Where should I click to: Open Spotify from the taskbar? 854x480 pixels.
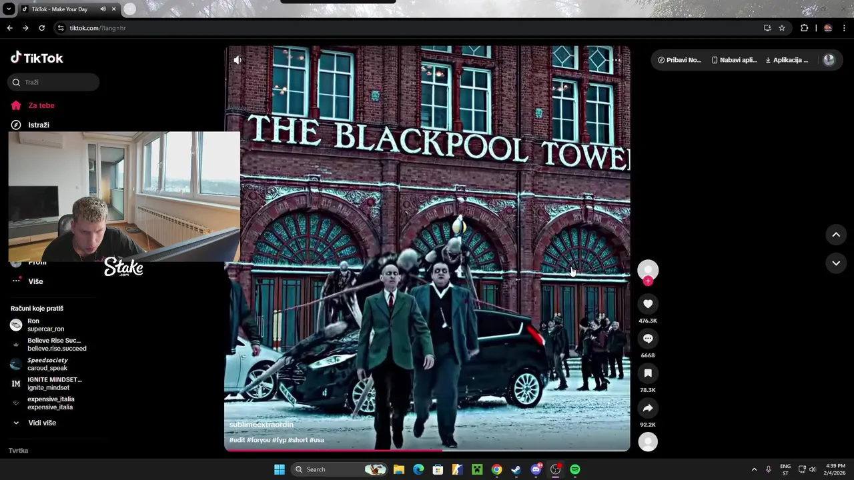[575, 469]
